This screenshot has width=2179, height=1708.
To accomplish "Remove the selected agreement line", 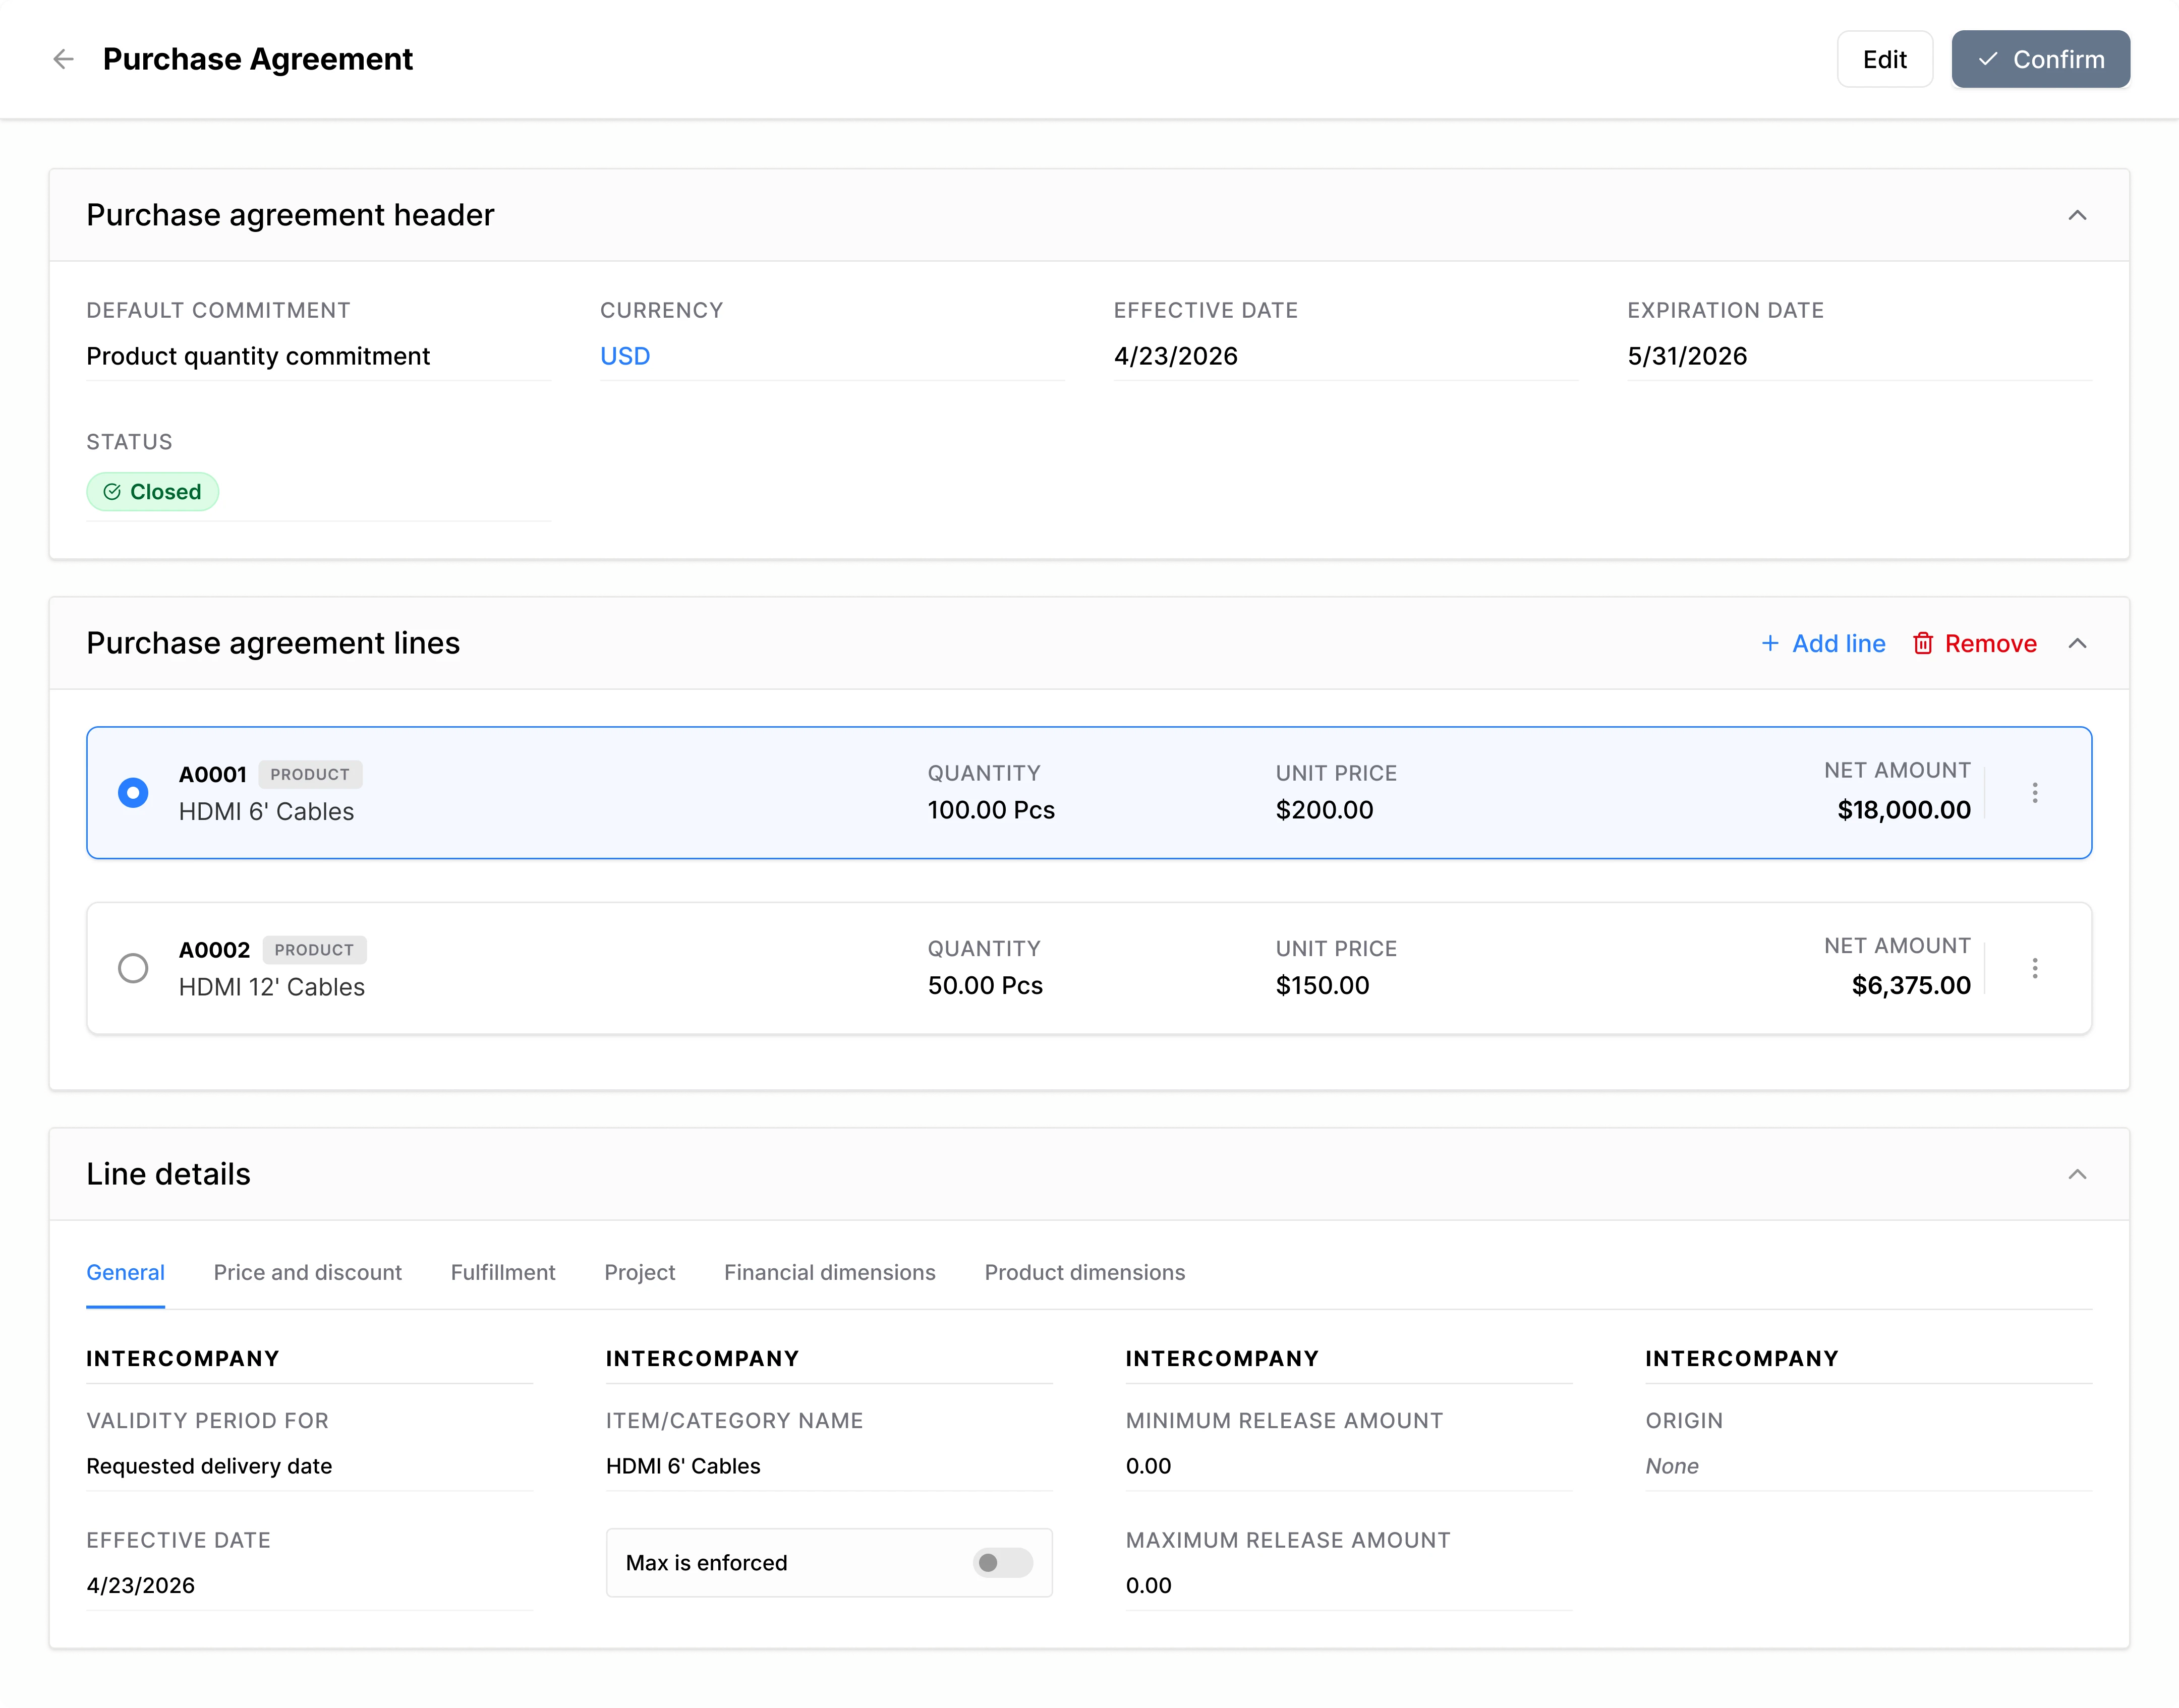I will [x=1974, y=643].
